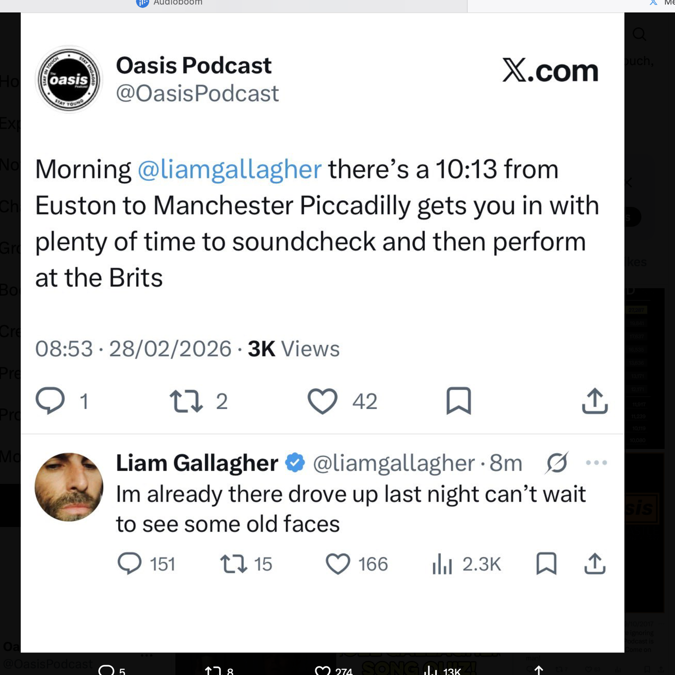Open the three-dot more menu on Liam's reply
This screenshot has width=675, height=675.
point(596,463)
